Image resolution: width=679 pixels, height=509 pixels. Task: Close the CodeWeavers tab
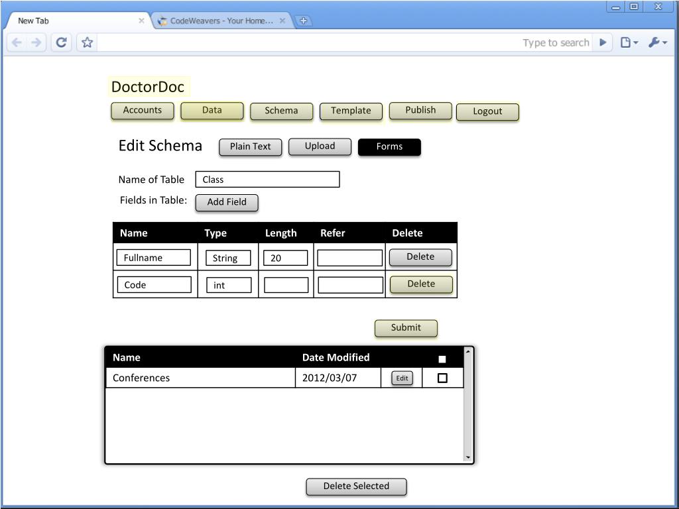coord(282,21)
